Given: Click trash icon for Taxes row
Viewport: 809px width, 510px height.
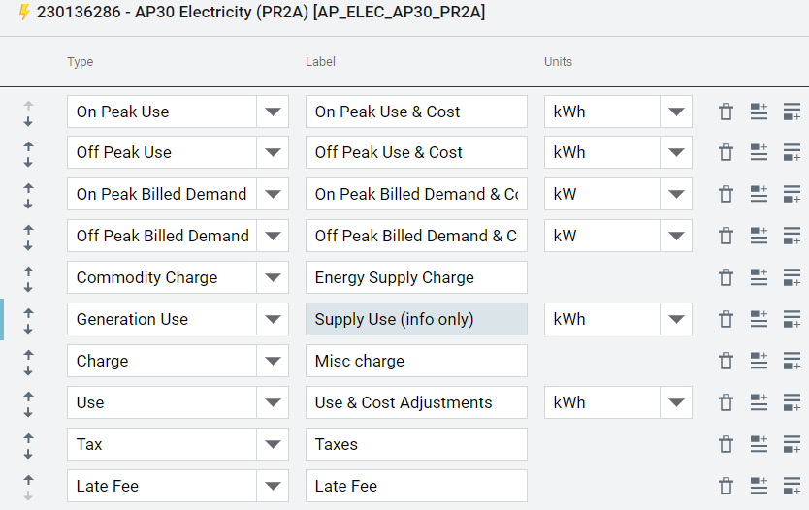Looking at the screenshot, I should pyautogui.click(x=726, y=444).
